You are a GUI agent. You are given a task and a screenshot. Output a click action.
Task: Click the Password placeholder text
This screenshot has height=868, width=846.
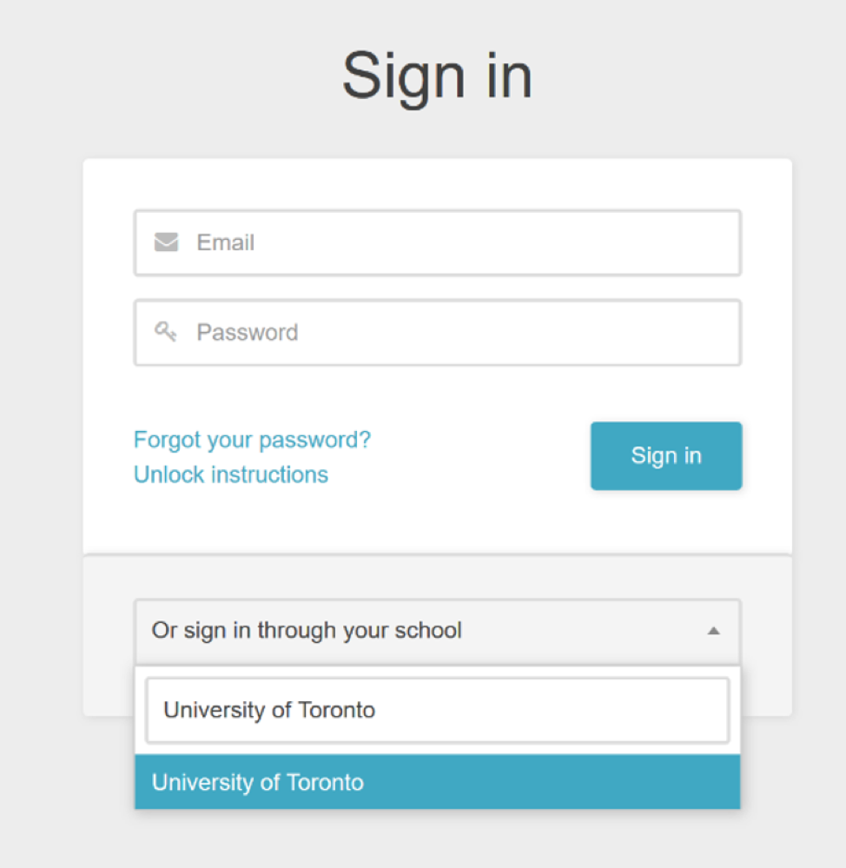[248, 333]
